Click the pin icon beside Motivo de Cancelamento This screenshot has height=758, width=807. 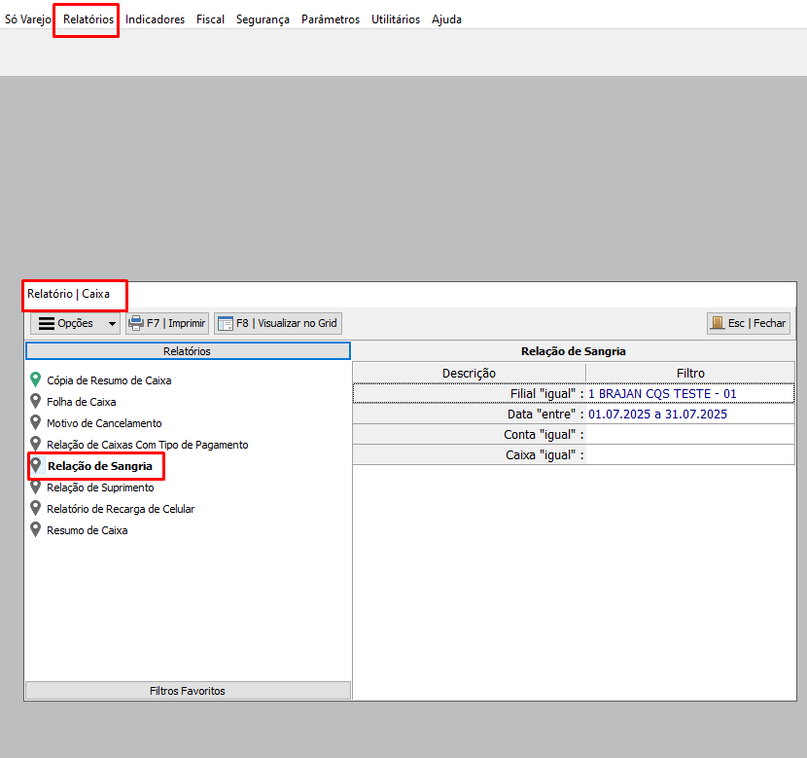36,423
